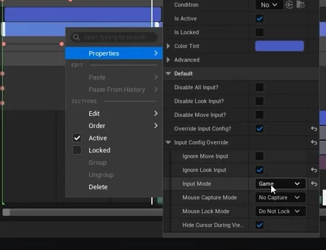Uncheck the Ignore Look Input checkbox
The image size is (326, 250).
[x=260, y=170]
